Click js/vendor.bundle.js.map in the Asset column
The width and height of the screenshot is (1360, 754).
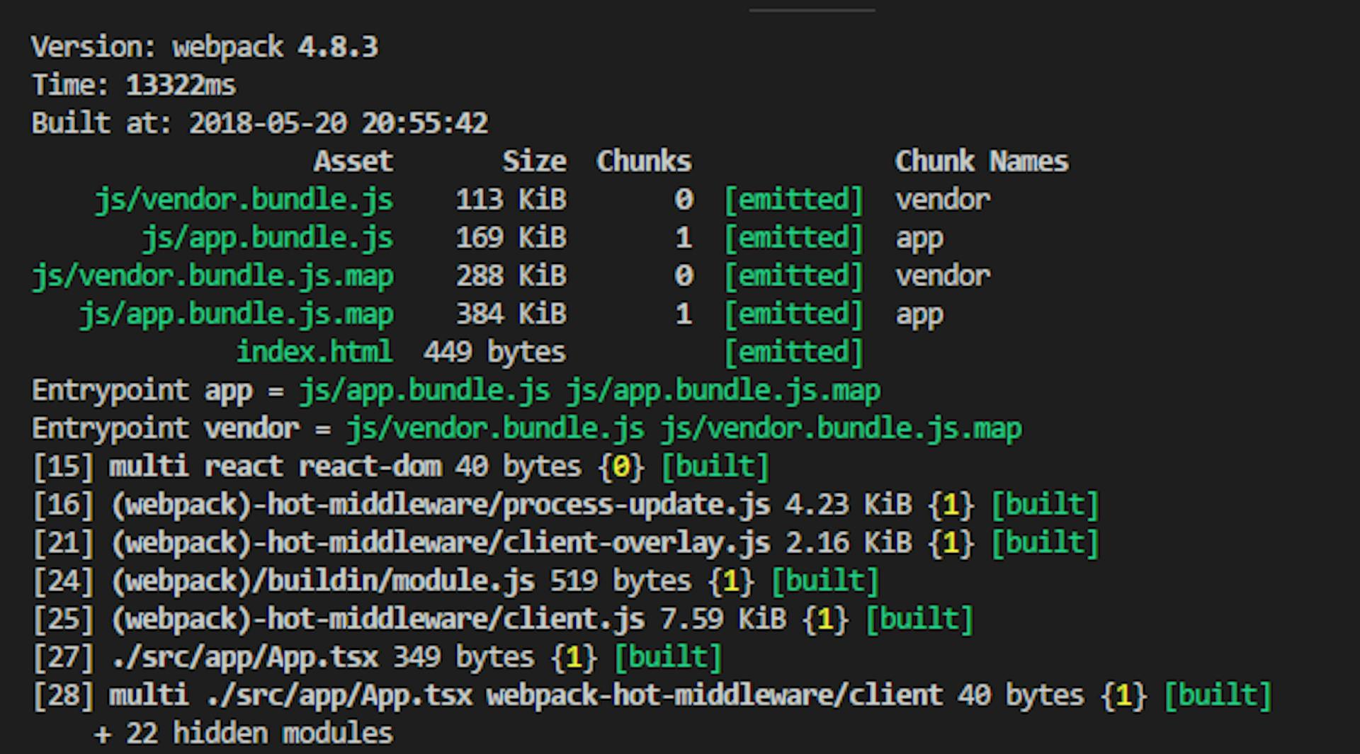pos(212,277)
